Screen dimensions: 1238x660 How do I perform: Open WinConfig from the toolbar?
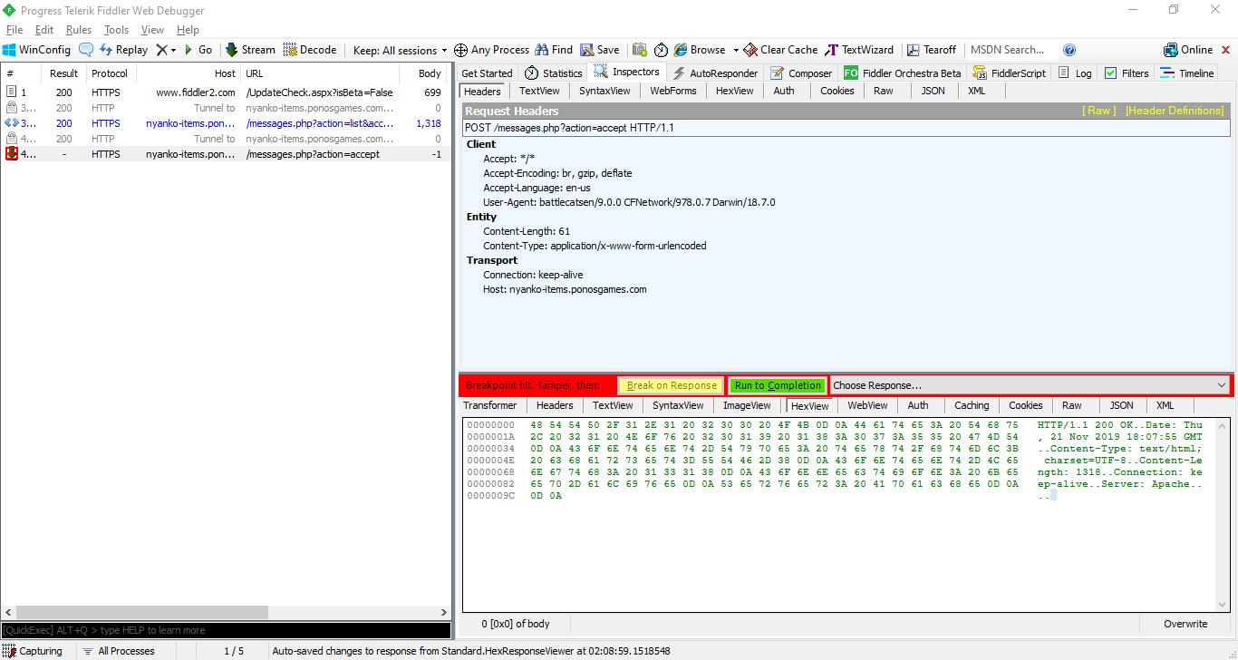click(36, 50)
